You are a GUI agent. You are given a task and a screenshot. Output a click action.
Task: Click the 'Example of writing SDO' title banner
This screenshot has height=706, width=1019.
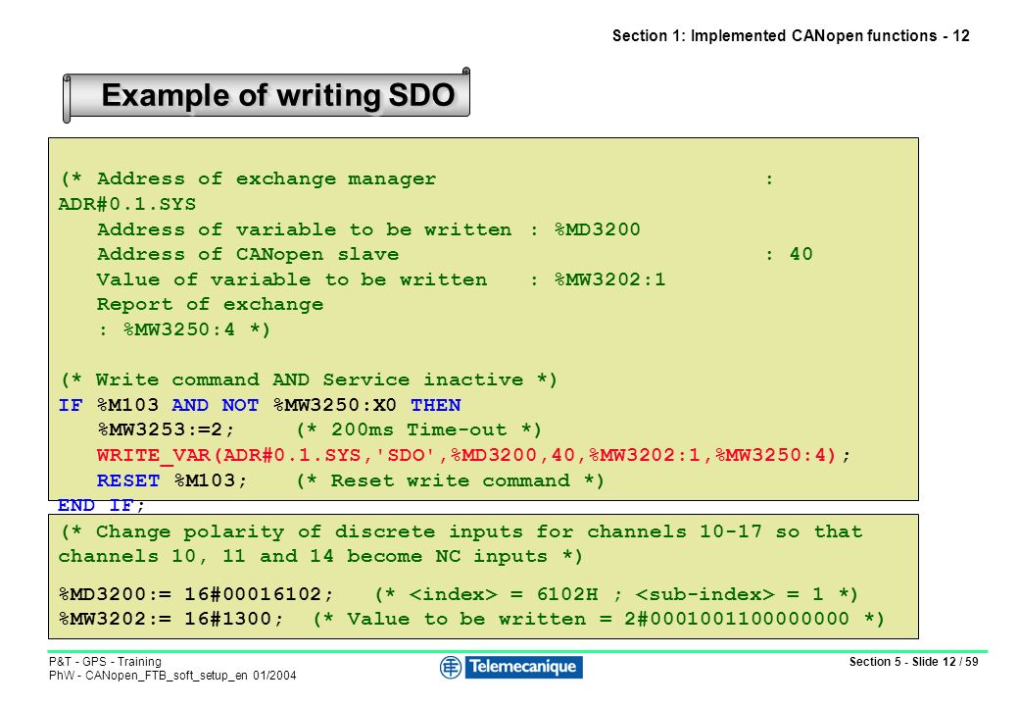point(267,95)
